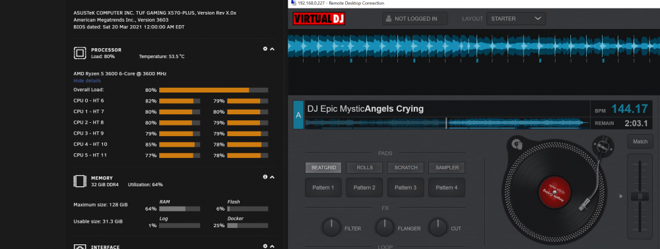The image size is (660, 249).
Task: Select the SCRATCH pads tab
Action: 406,168
